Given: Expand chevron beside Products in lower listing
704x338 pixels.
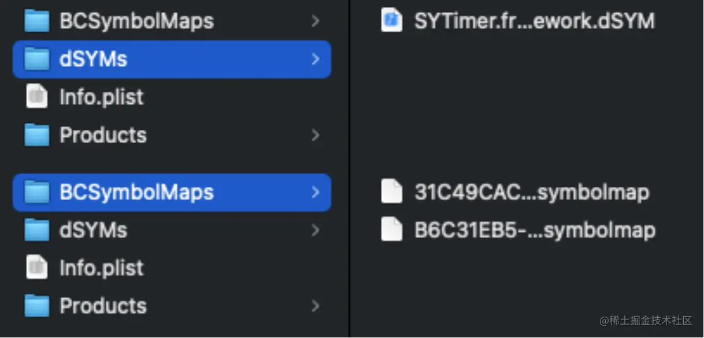Looking at the screenshot, I should [x=315, y=306].
